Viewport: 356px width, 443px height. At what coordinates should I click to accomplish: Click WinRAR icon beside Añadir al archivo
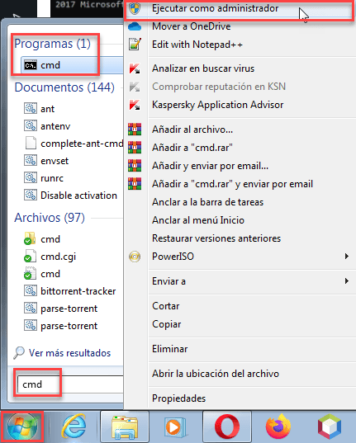click(x=135, y=130)
